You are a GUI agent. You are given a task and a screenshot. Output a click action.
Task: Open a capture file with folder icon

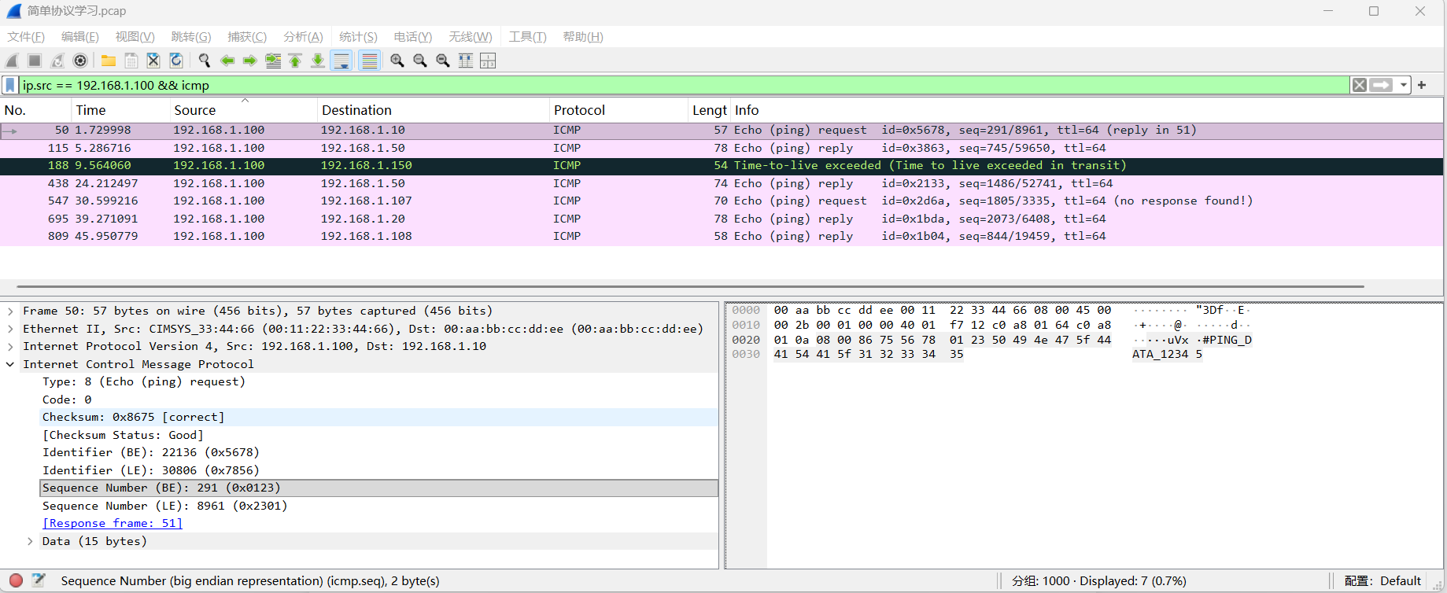[x=109, y=61]
